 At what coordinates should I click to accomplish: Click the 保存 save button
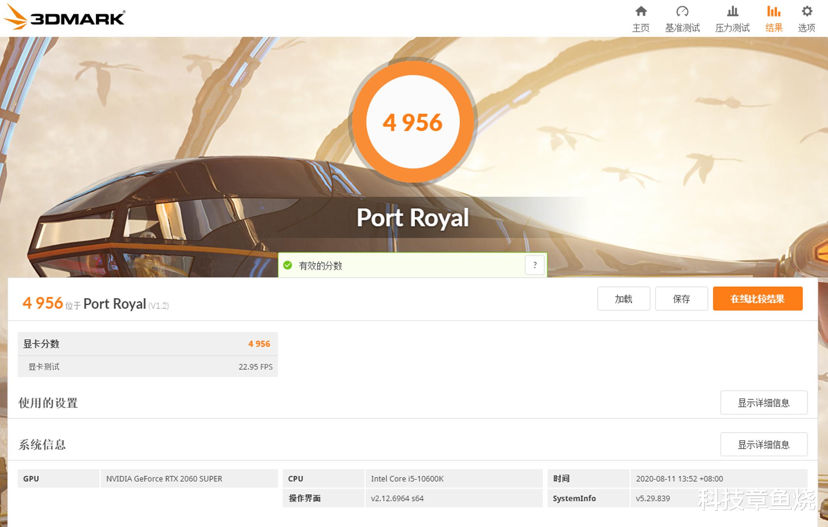[x=681, y=299]
